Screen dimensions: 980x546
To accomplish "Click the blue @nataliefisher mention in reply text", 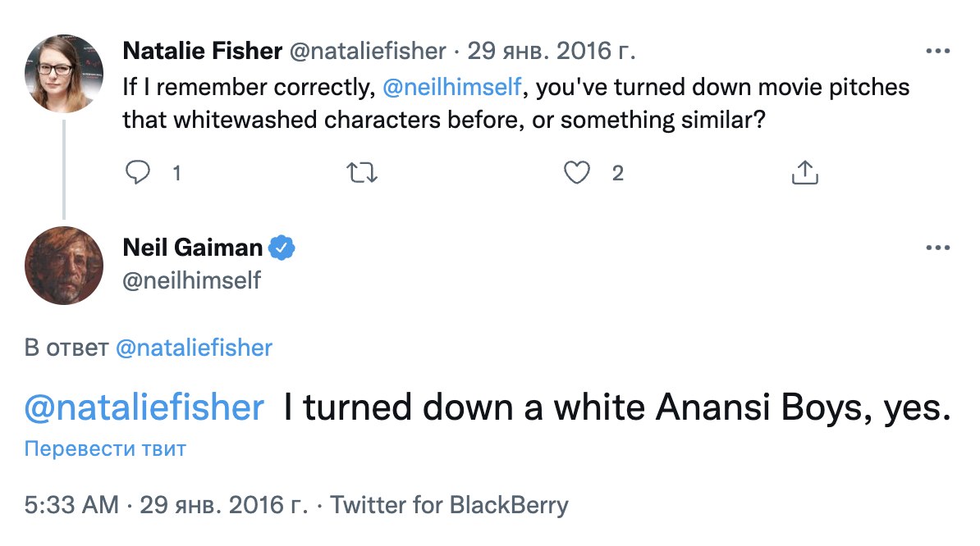I will coord(144,407).
